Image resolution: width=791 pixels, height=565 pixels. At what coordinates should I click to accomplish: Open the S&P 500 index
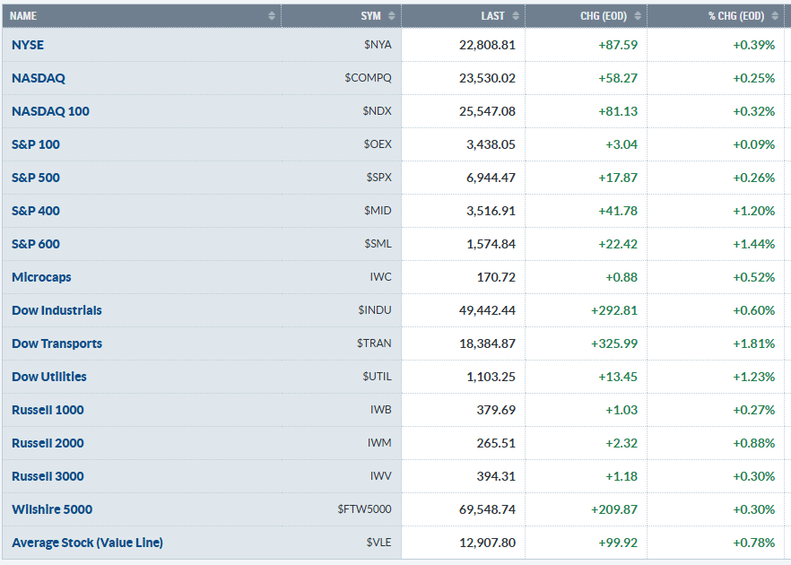coord(36,178)
